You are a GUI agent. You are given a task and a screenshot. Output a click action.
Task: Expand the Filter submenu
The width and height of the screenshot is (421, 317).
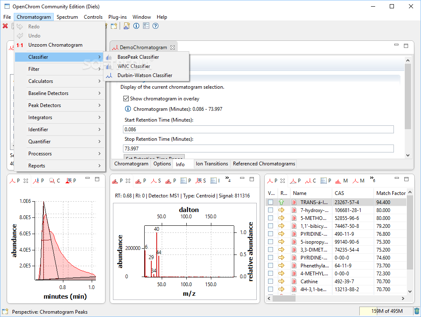[60, 69]
